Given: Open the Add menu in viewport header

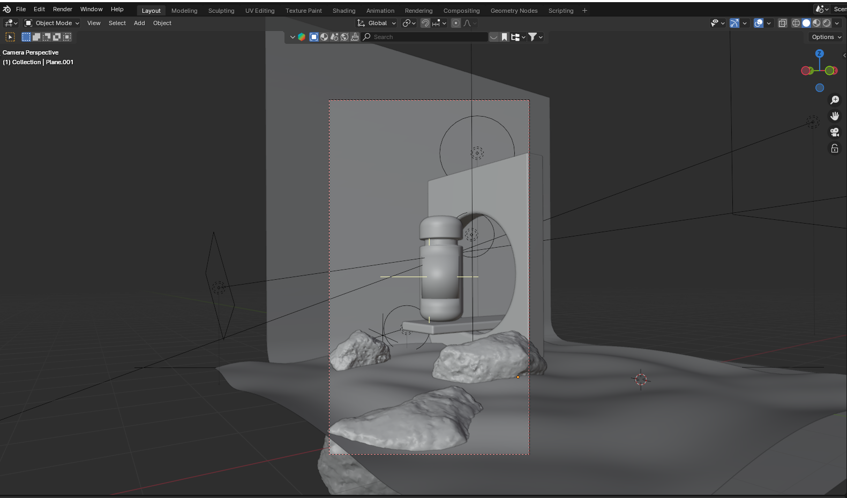Looking at the screenshot, I should pyautogui.click(x=139, y=23).
